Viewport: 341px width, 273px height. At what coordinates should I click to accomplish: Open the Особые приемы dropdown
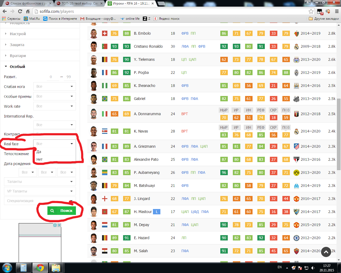(x=55, y=96)
